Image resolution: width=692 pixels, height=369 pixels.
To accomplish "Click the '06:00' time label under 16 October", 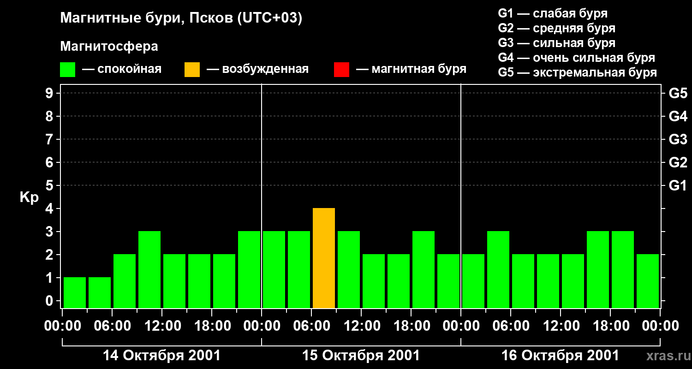I will (x=511, y=326).
